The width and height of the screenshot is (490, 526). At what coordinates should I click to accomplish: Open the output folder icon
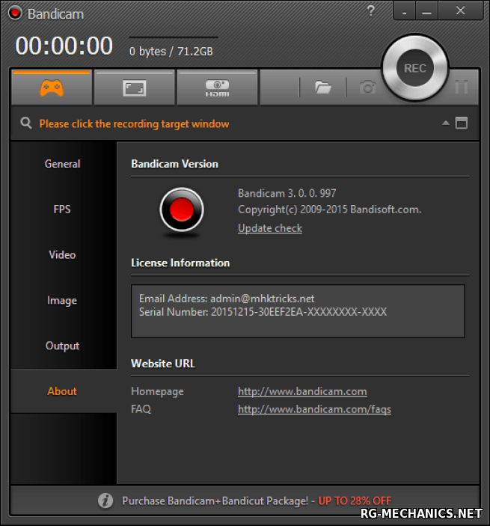pyautogui.click(x=323, y=88)
